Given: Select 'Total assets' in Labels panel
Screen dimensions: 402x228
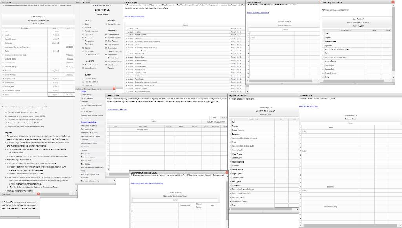Looking at the screenshot, I should [85, 154].
